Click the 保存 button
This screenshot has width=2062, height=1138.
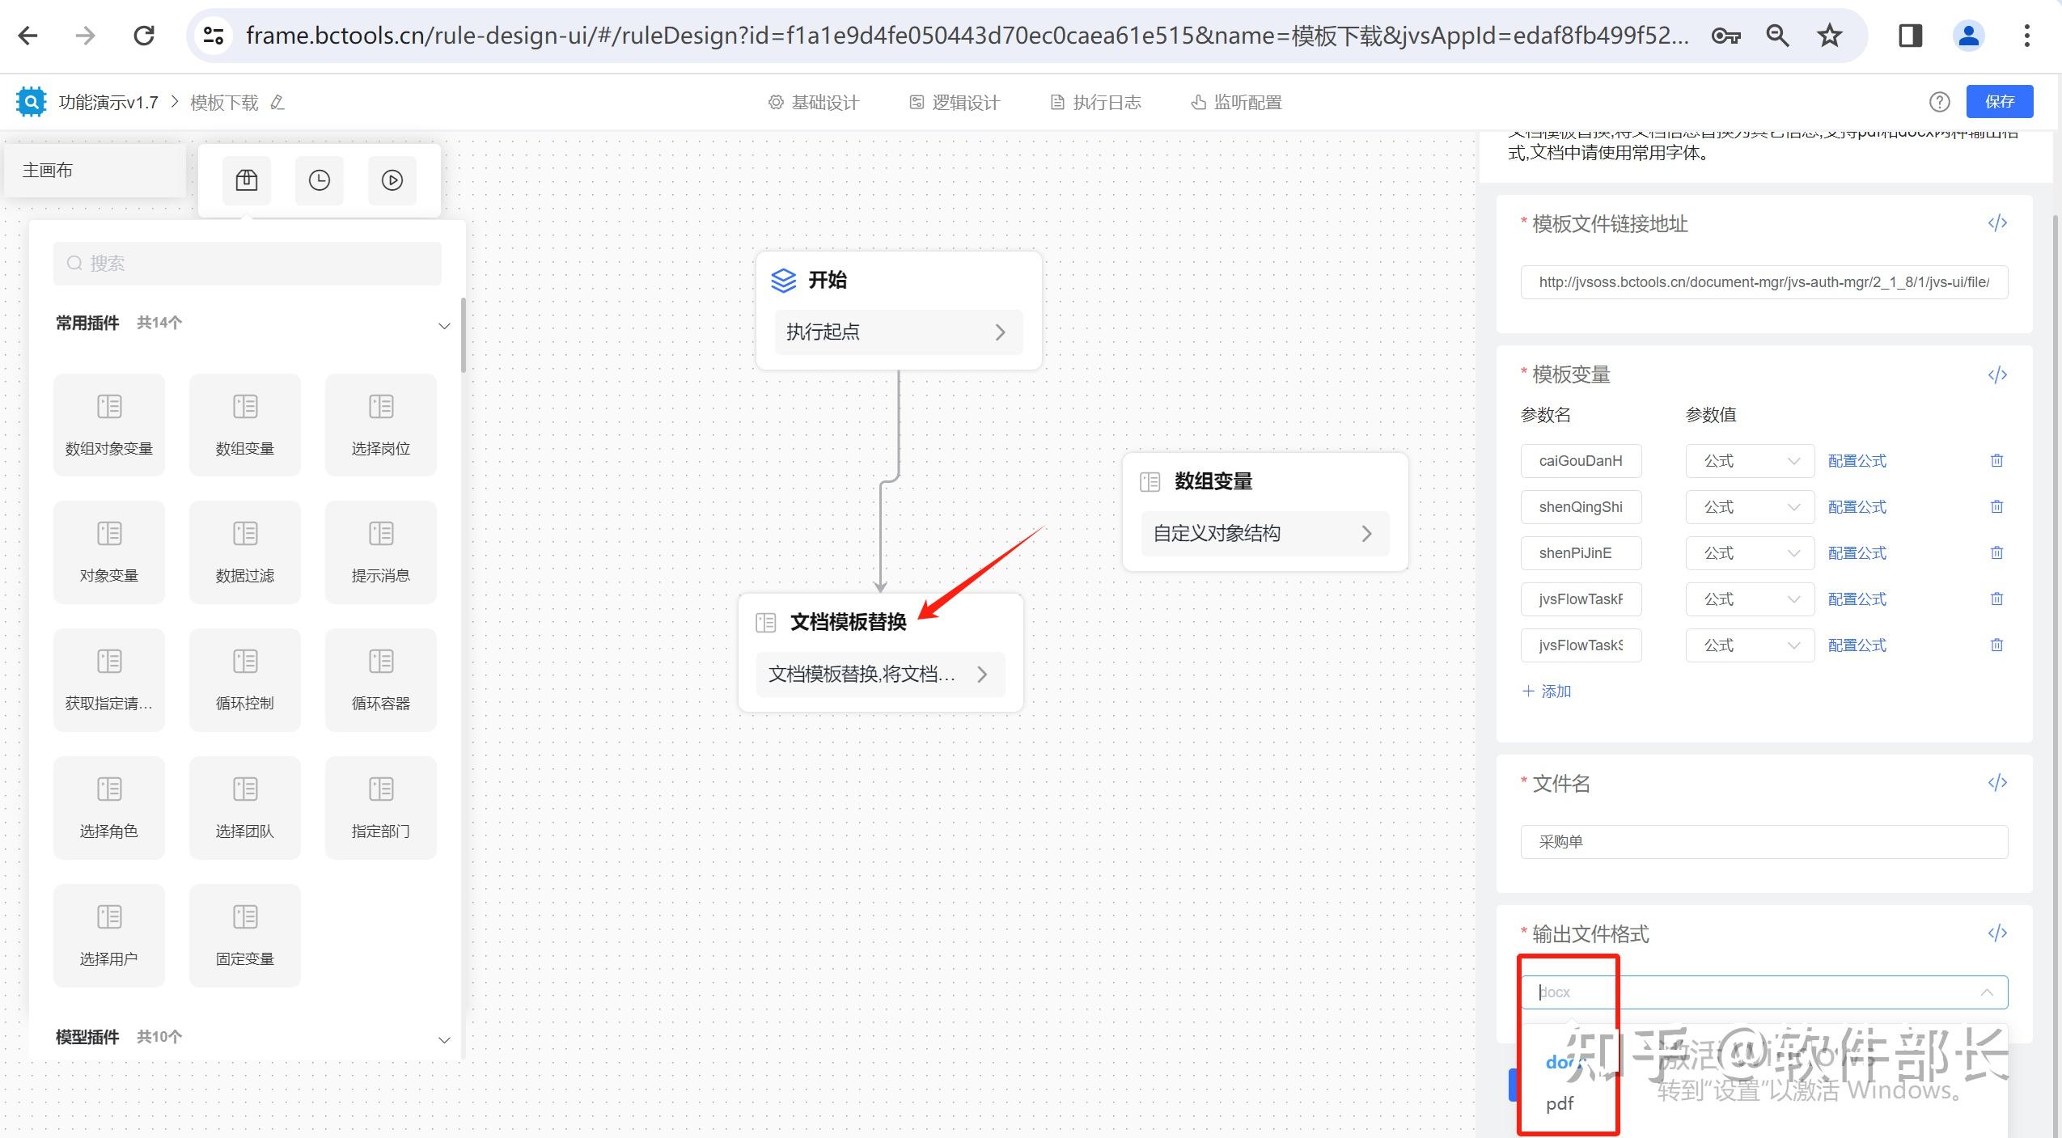(x=1999, y=102)
